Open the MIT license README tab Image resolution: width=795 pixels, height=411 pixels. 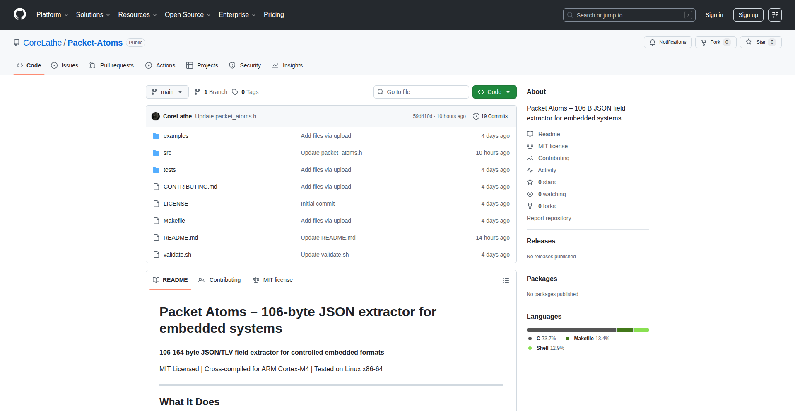click(272, 280)
